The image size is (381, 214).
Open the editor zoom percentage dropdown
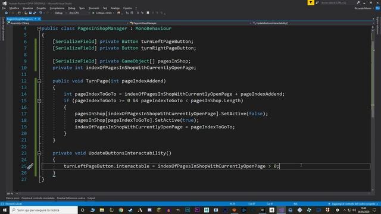click(12, 194)
